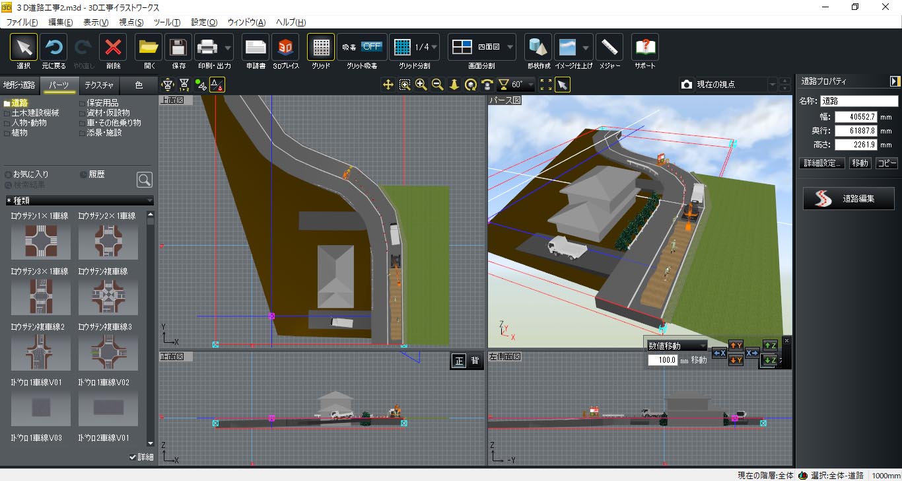Click the 高さ height value field
Viewport: 902px width, 481px height.
[856, 145]
